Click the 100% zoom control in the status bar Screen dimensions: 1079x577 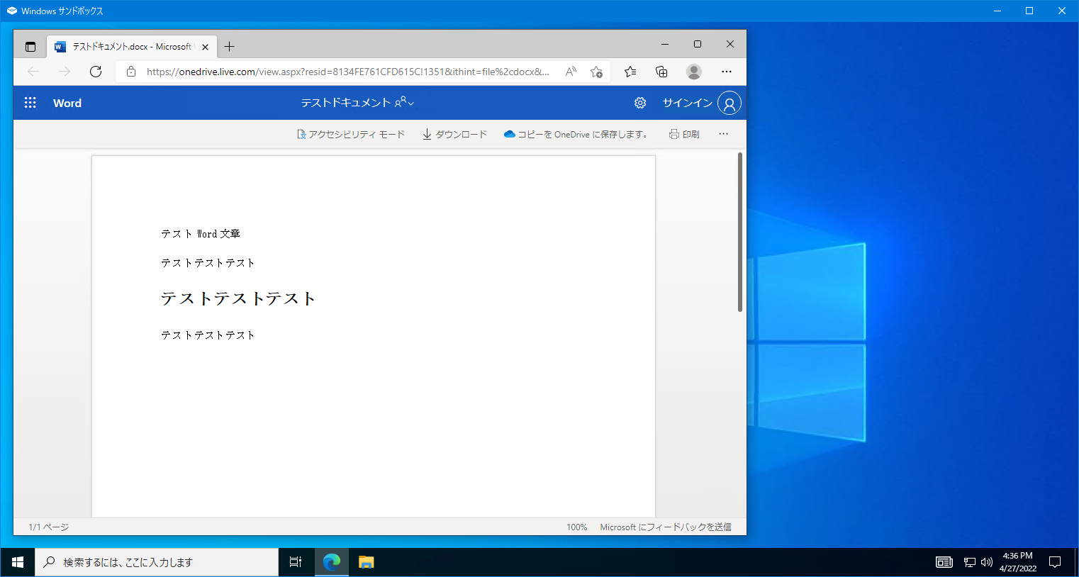pyautogui.click(x=576, y=527)
